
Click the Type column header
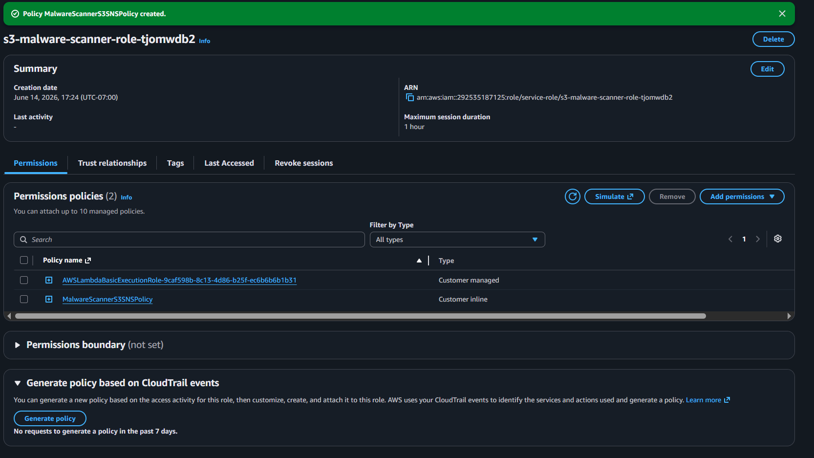tap(446, 261)
